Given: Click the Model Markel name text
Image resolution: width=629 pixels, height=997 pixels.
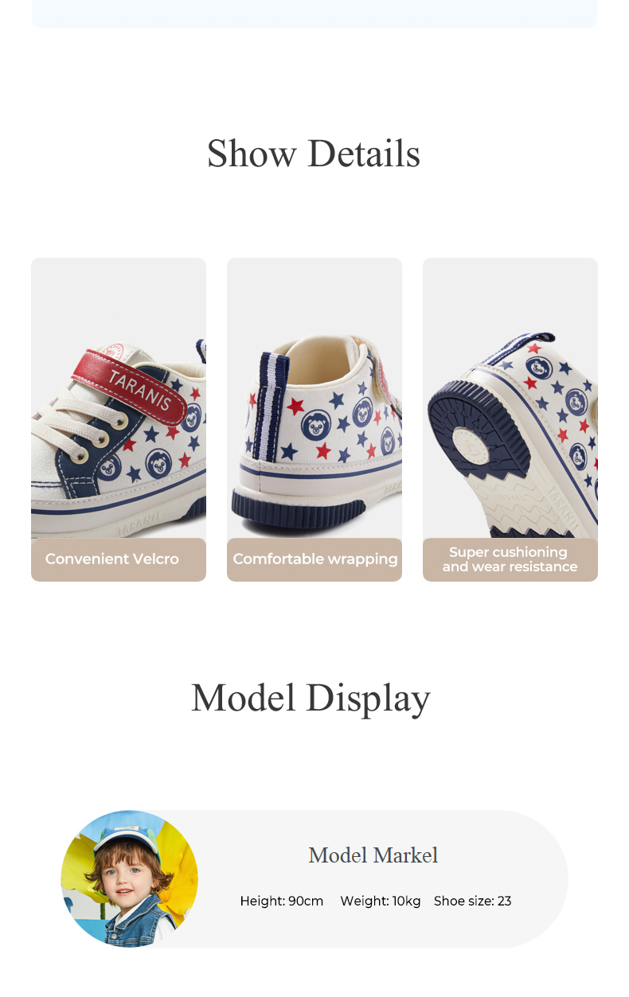Looking at the screenshot, I should click(x=373, y=855).
